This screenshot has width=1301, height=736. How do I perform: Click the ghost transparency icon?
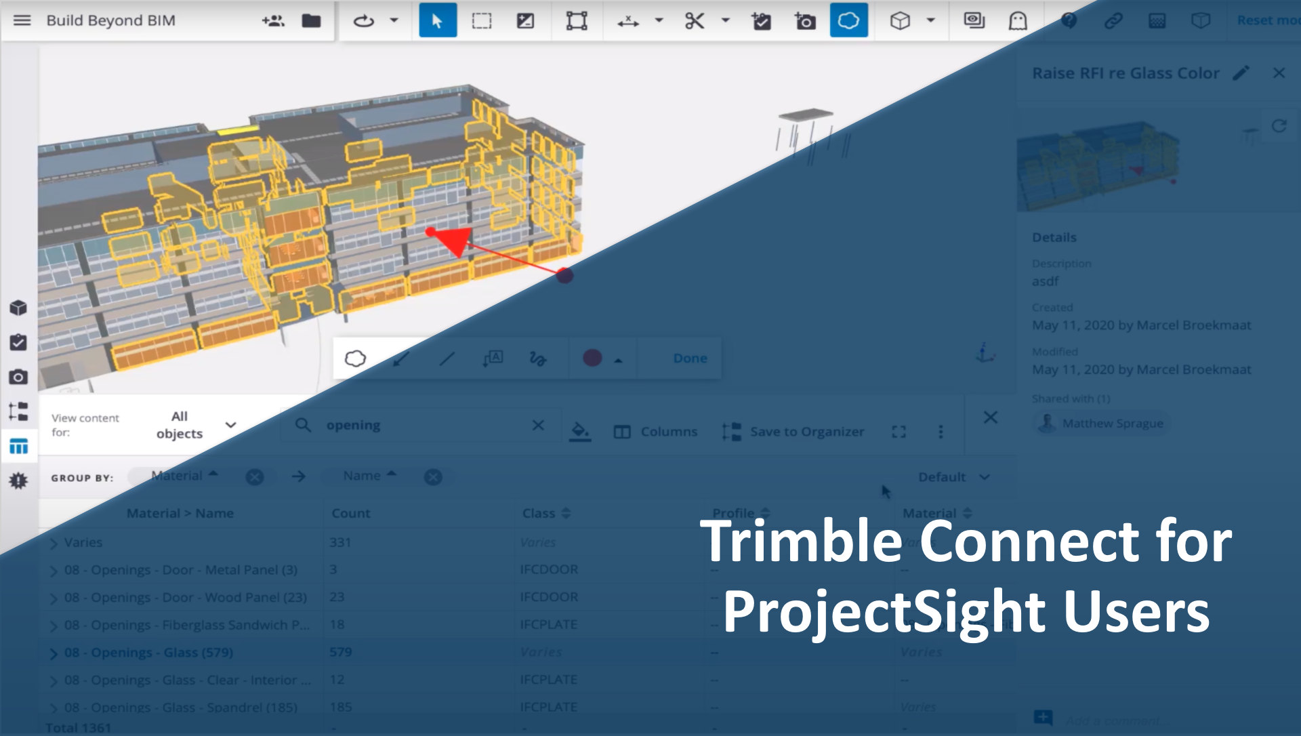[x=1018, y=20]
